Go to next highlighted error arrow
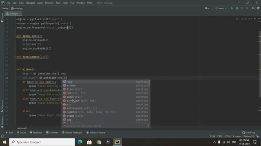The image size is (261, 146). [x=259, y=19]
